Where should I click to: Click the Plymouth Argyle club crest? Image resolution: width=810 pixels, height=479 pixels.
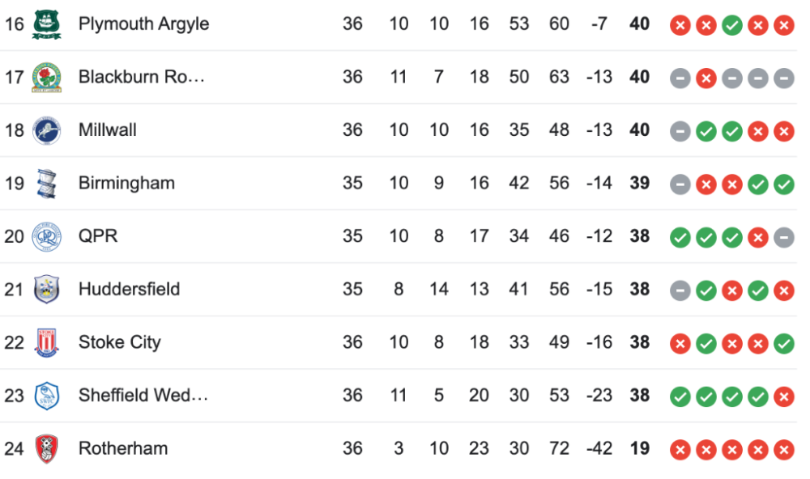point(46,24)
